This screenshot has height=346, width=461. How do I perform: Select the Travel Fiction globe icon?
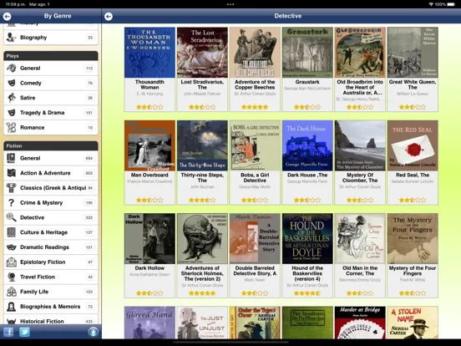click(11, 277)
